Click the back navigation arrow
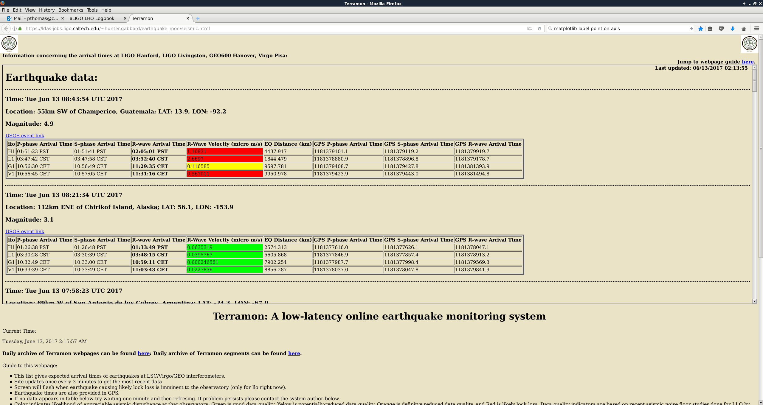763x405 pixels. [x=6, y=29]
